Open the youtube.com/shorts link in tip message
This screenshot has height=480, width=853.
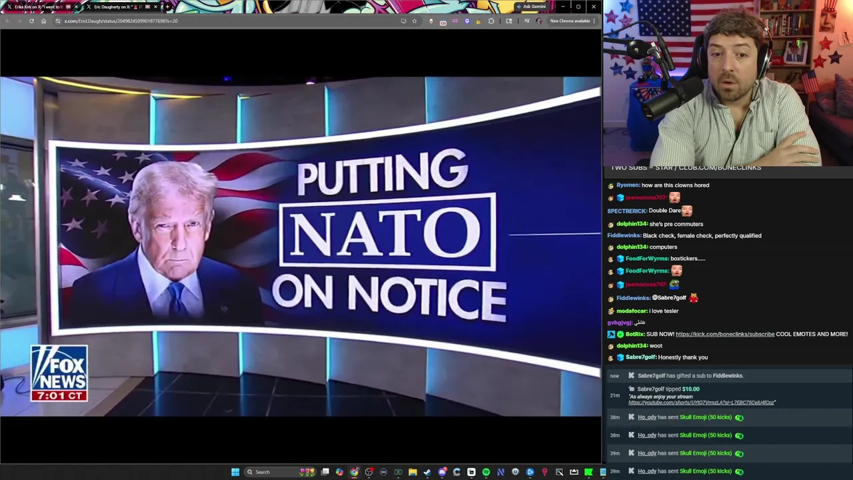click(702, 403)
